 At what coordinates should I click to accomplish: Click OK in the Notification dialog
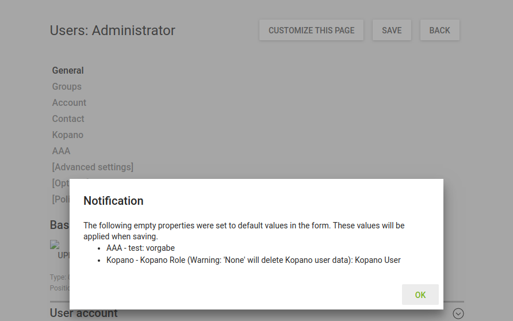(x=420, y=295)
